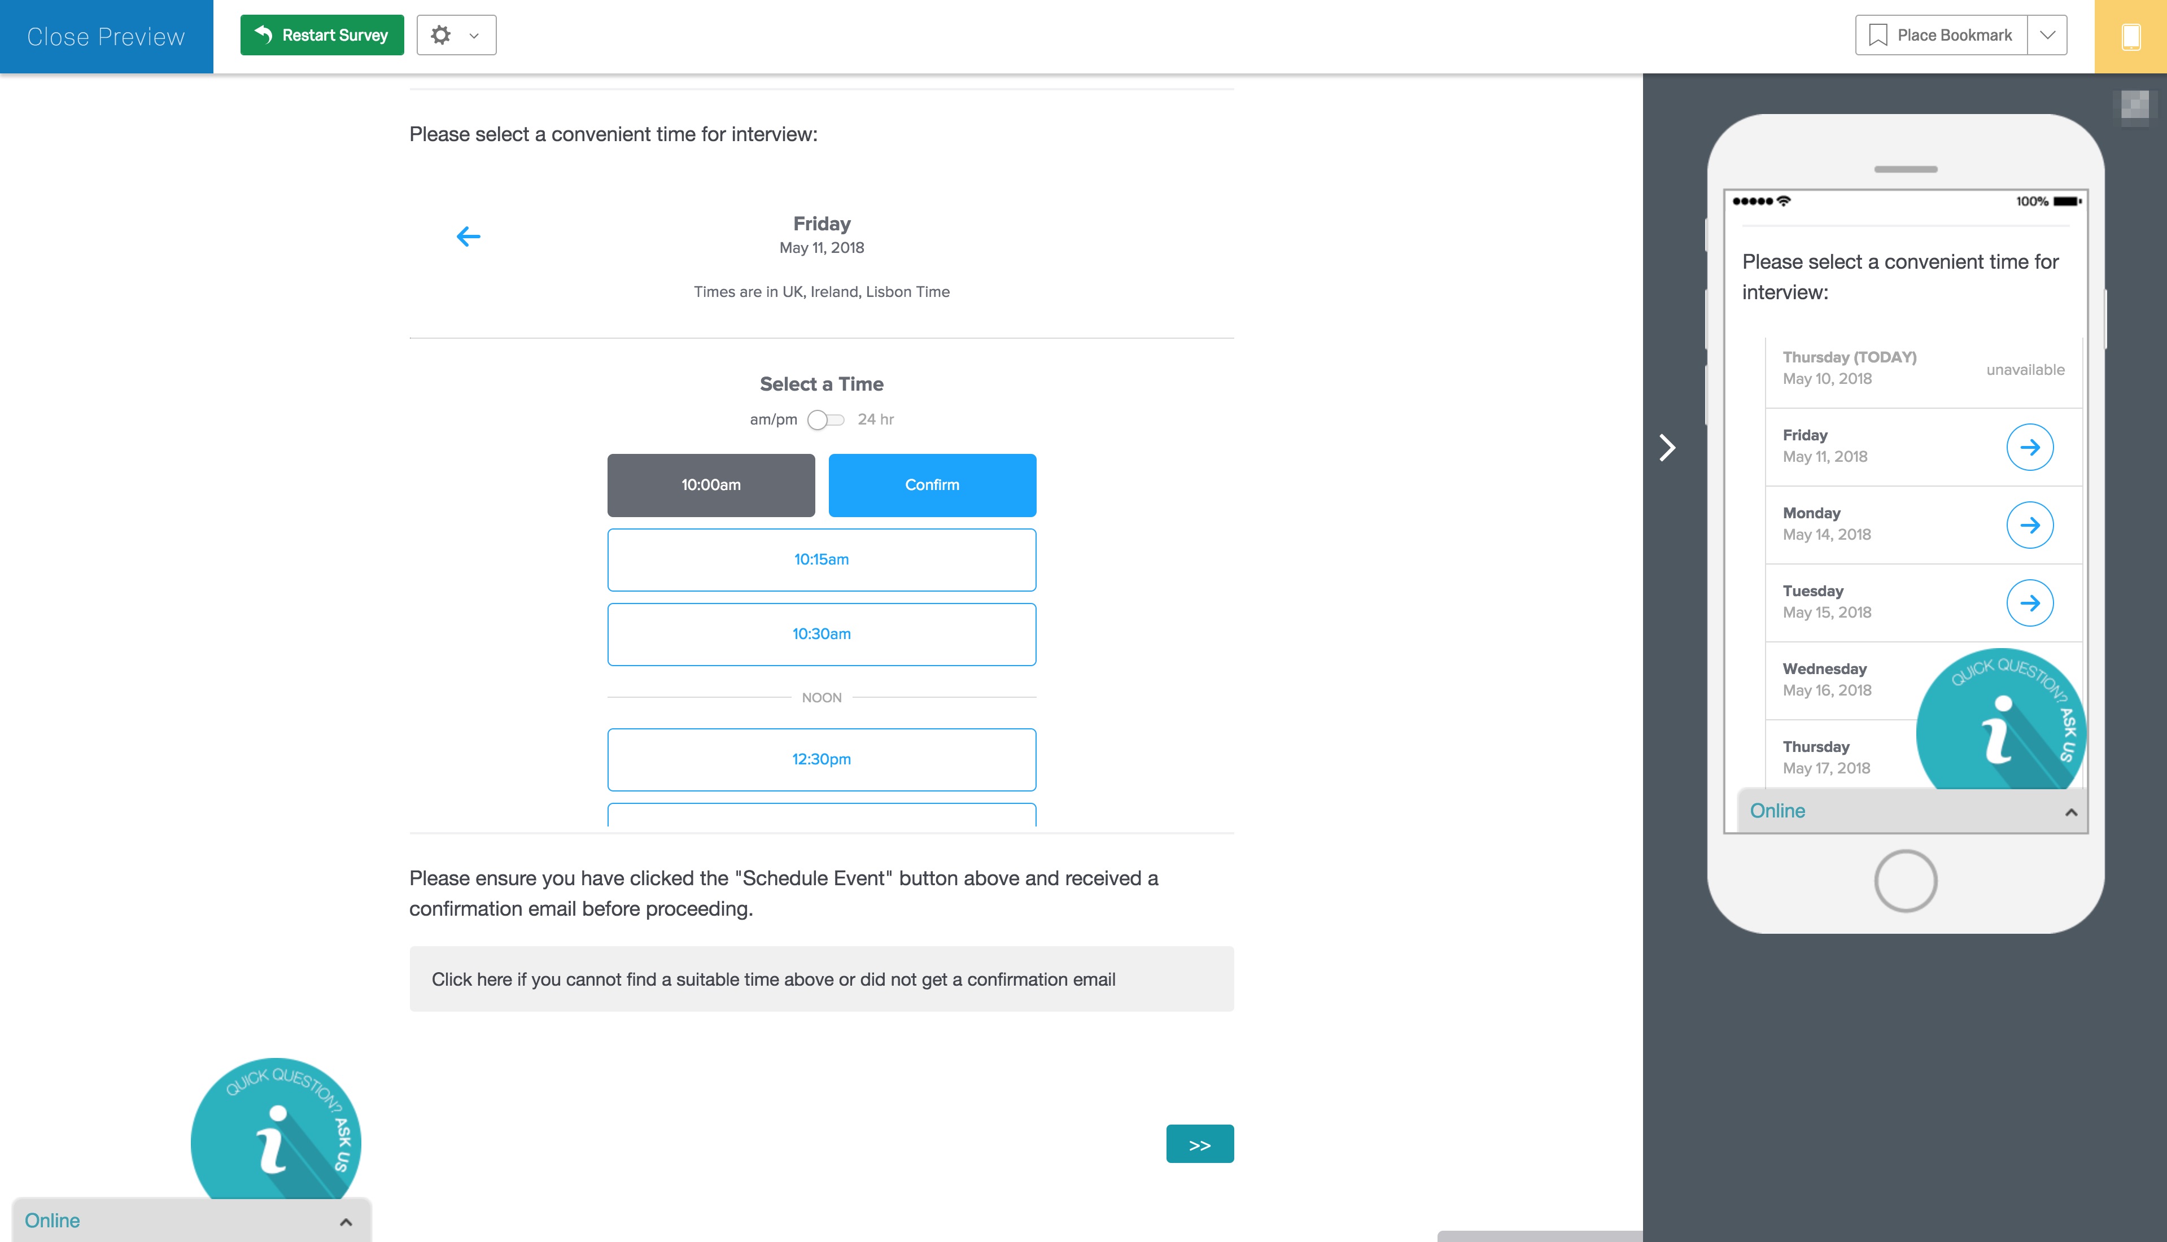This screenshot has height=1242, width=2167.
Task: Select the arrow next to Tuesday May 15
Action: click(x=2030, y=602)
